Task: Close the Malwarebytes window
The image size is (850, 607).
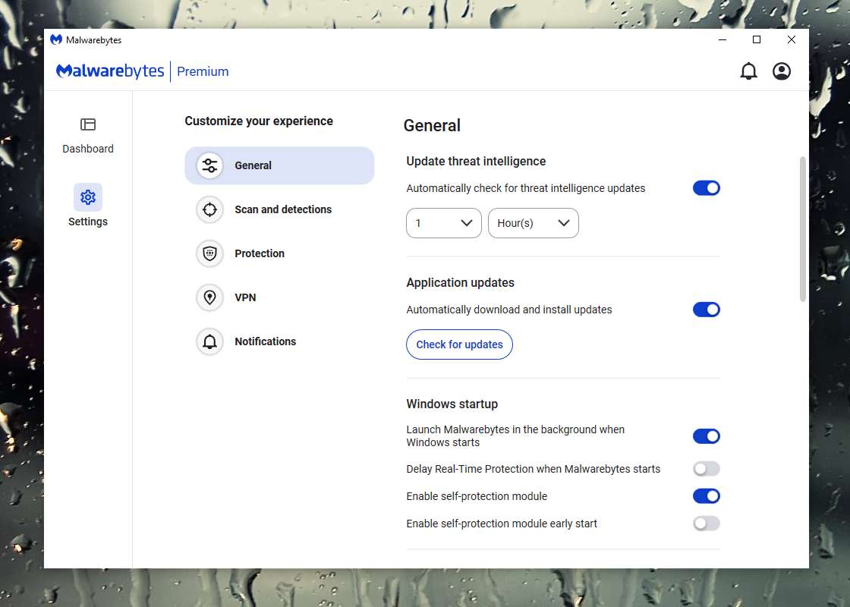Action: pyautogui.click(x=792, y=39)
